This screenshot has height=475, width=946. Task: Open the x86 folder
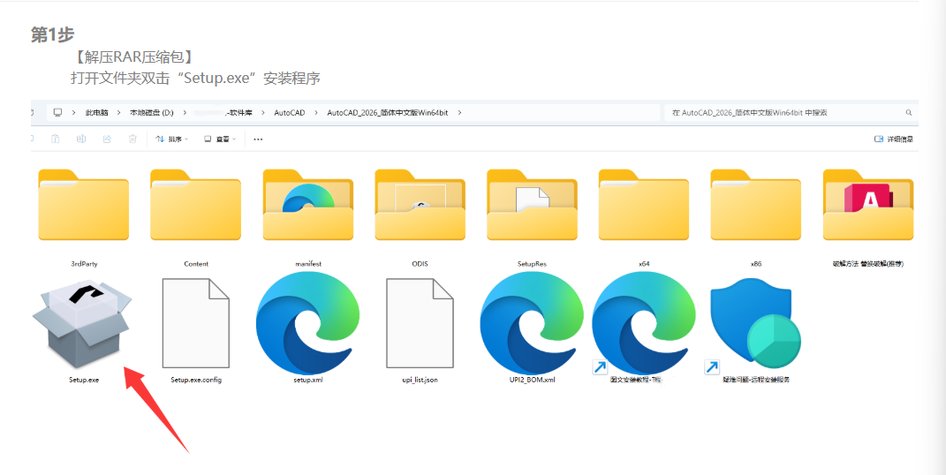pyautogui.click(x=756, y=205)
